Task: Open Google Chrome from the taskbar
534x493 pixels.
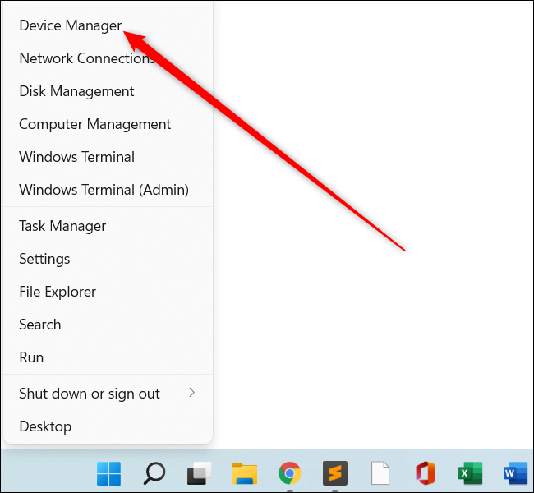Action: tap(289, 473)
